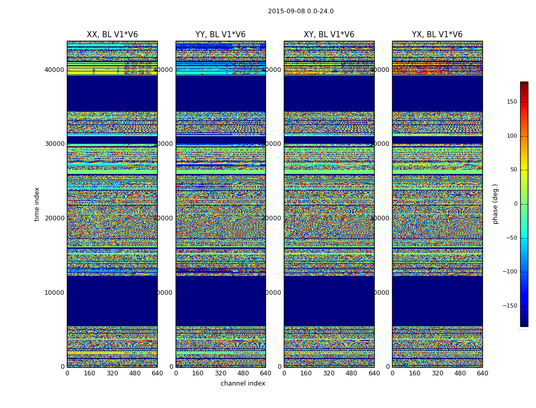Select the XY, BL V1*V6 subplot title

tap(329, 35)
